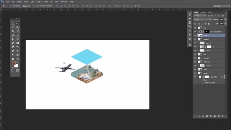The width and height of the screenshot is (231, 130).
Task: Open the blend mode Normal dropdown
Action: click(203, 19)
